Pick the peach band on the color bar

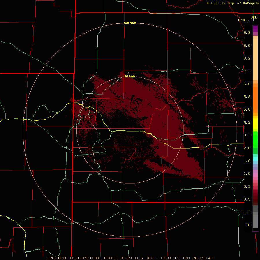click(x=255, y=59)
